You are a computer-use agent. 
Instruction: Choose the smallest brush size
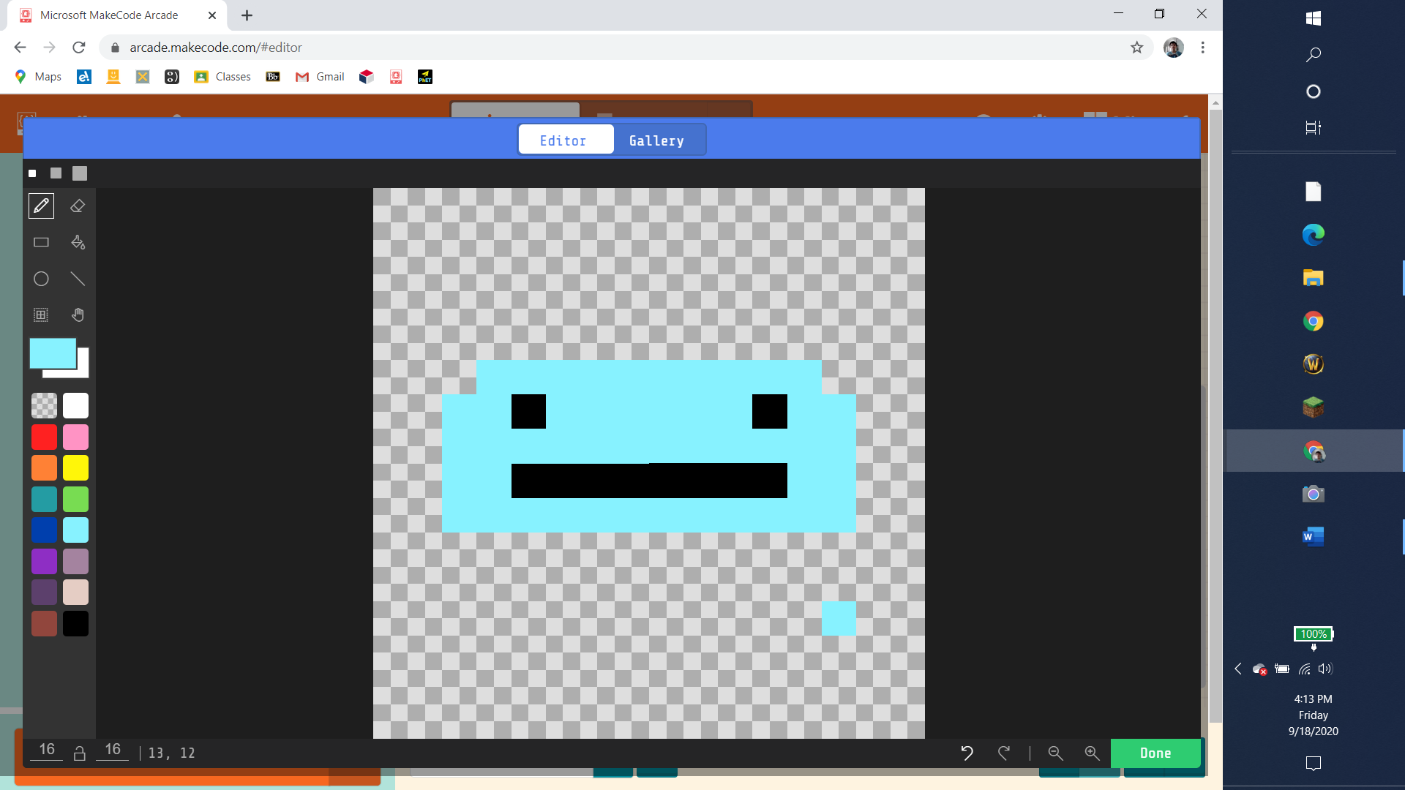point(32,173)
